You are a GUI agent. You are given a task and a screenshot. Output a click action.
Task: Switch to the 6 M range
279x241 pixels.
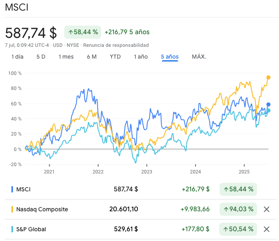(x=92, y=57)
